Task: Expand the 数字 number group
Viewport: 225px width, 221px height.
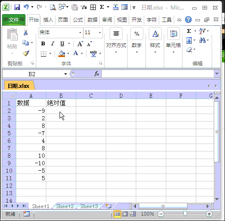Action: pos(137,40)
